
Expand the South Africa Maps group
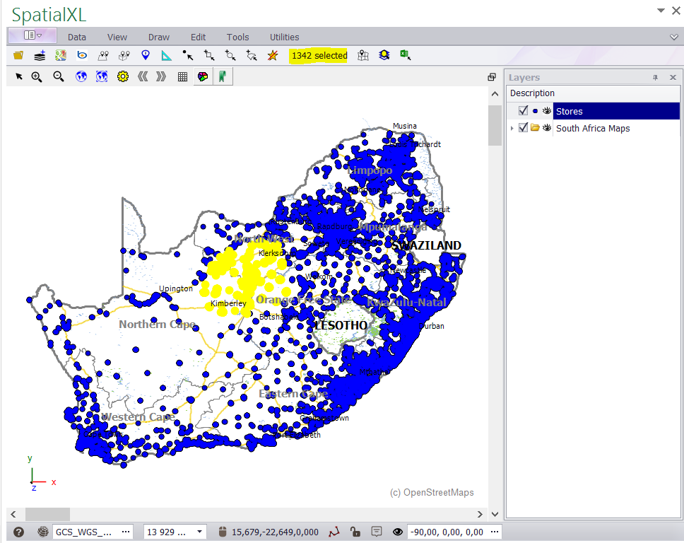[x=512, y=128]
